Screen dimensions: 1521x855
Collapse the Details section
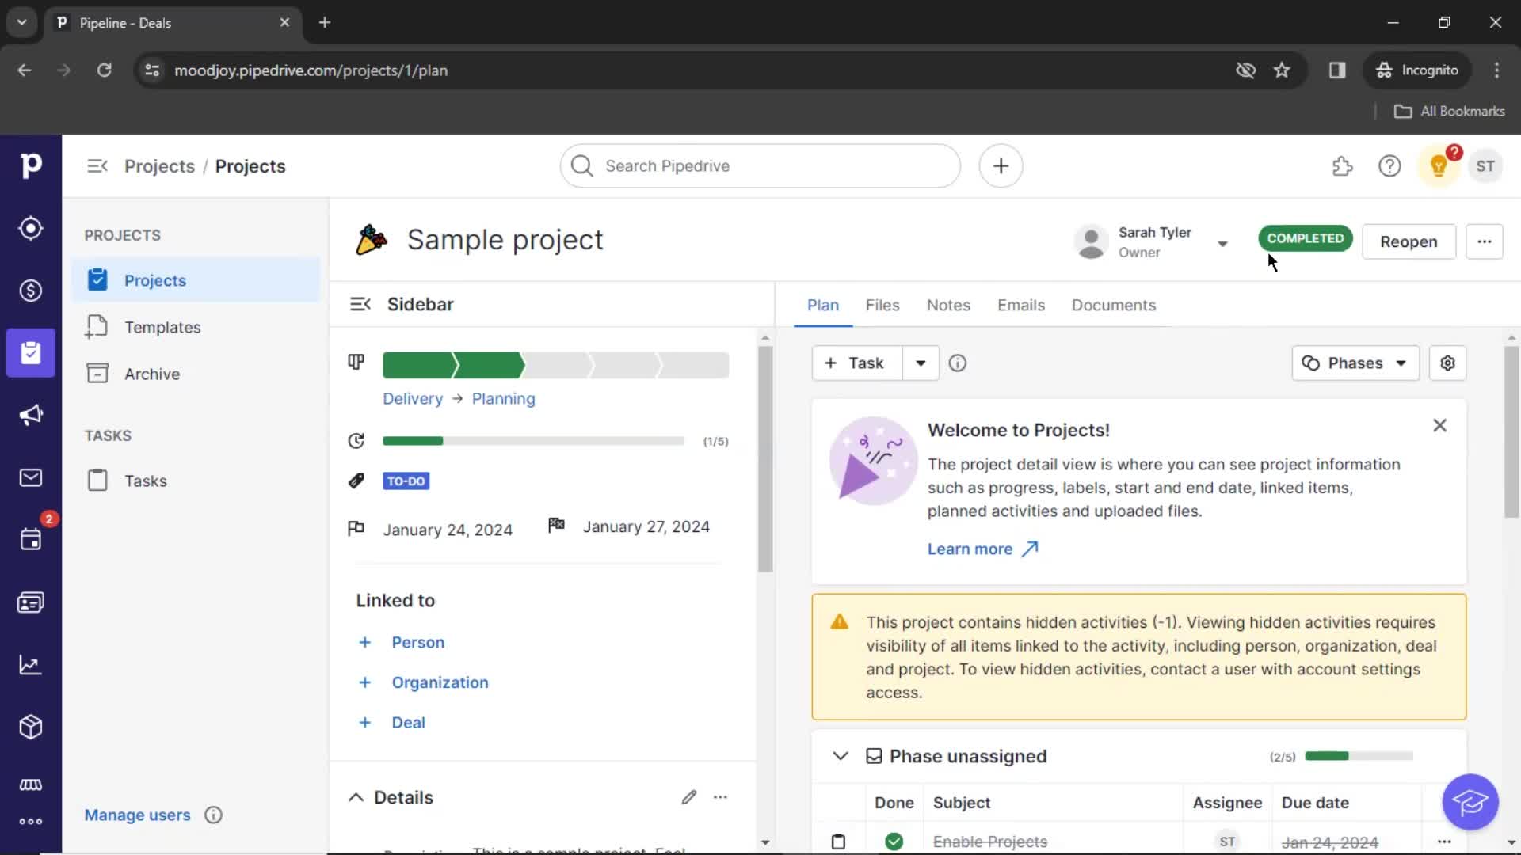point(356,796)
